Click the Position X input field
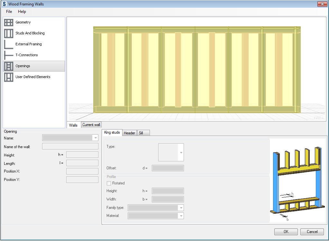Viewport: 329px width, 241px height. coord(82,171)
